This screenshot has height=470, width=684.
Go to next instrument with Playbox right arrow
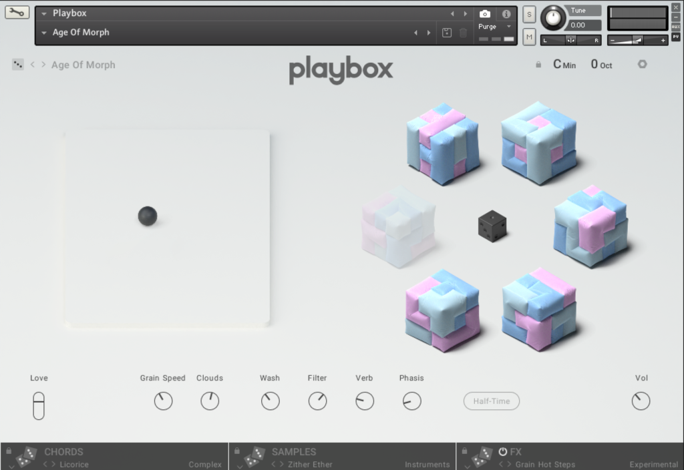(466, 14)
